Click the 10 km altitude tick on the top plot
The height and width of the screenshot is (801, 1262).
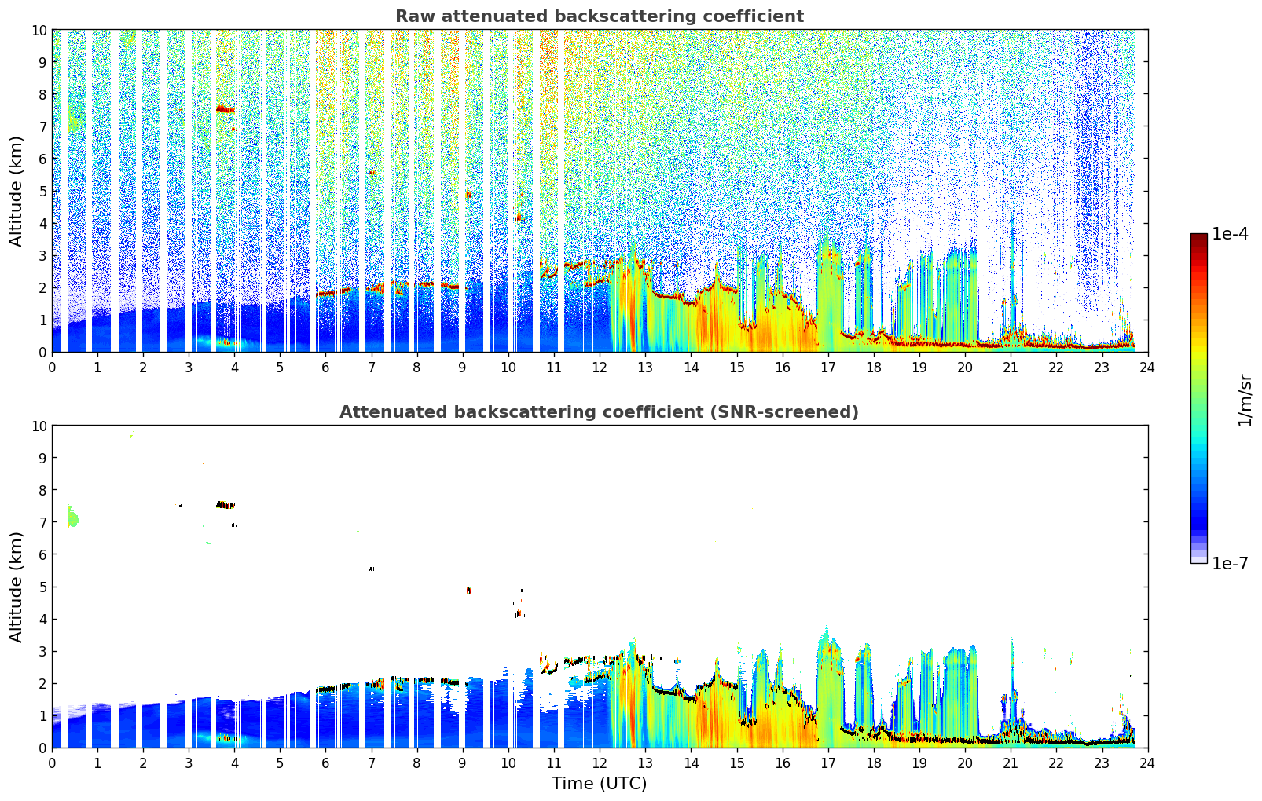tap(39, 30)
